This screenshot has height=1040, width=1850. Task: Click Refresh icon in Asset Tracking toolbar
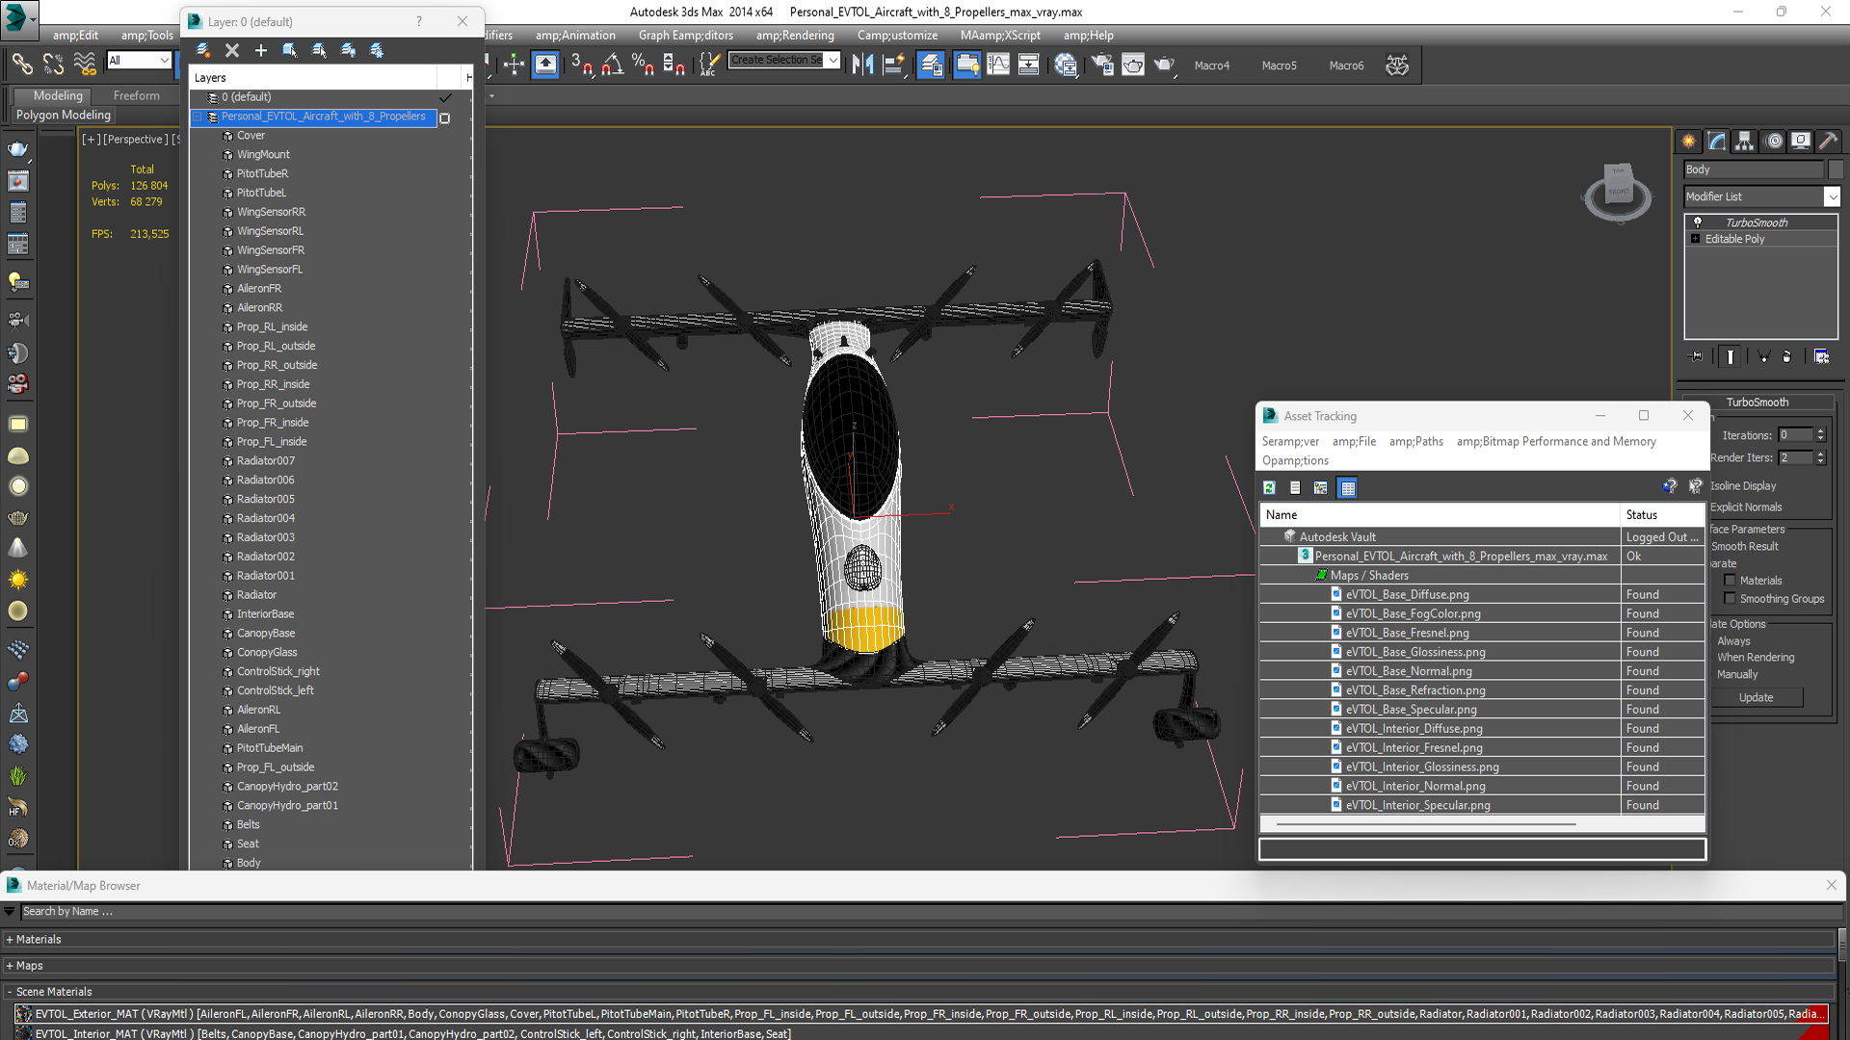tap(1269, 487)
